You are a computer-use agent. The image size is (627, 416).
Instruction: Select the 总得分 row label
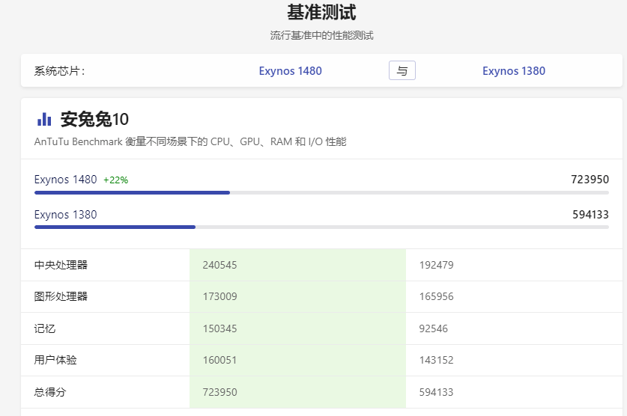50,392
